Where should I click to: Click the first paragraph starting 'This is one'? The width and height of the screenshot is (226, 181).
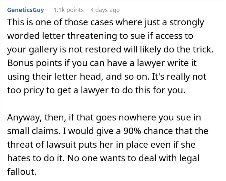110,56
